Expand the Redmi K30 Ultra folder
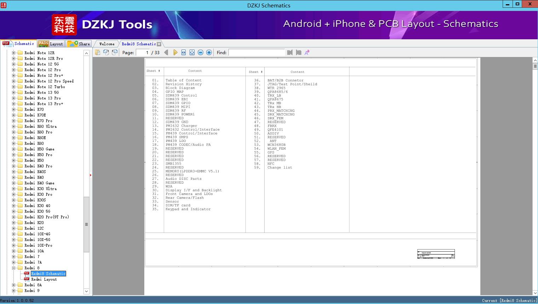The width and height of the screenshot is (538, 304). (13, 189)
